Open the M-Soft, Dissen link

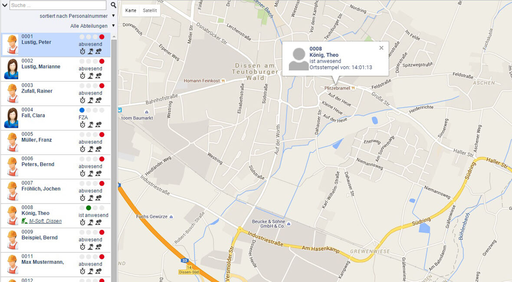pos(45,221)
